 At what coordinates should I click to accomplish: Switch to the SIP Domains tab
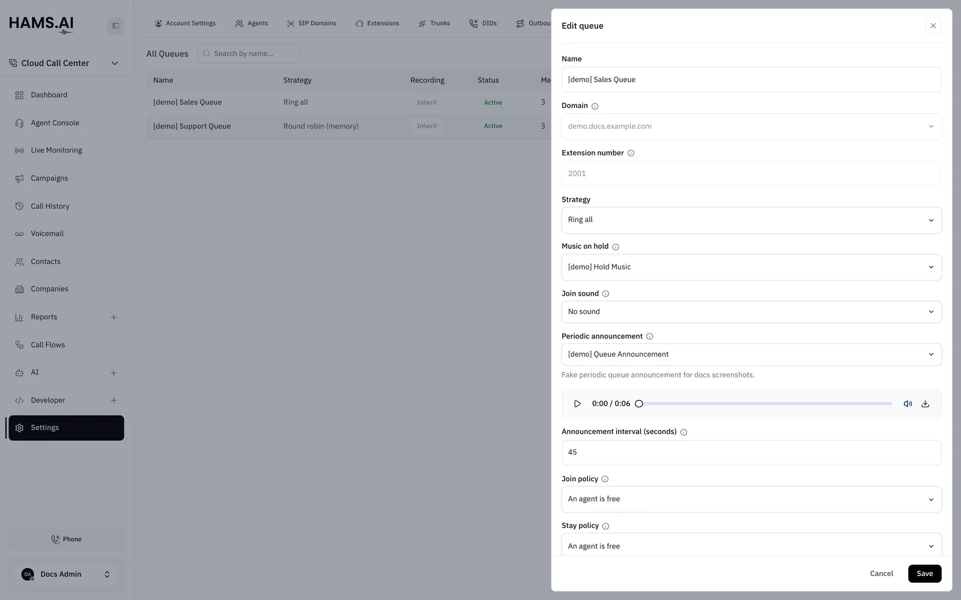pyautogui.click(x=311, y=23)
